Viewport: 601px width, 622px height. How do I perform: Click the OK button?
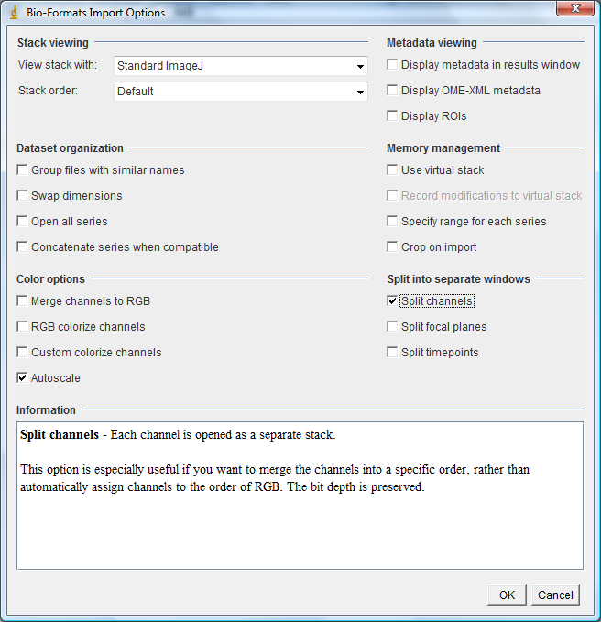click(x=507, y=595)
